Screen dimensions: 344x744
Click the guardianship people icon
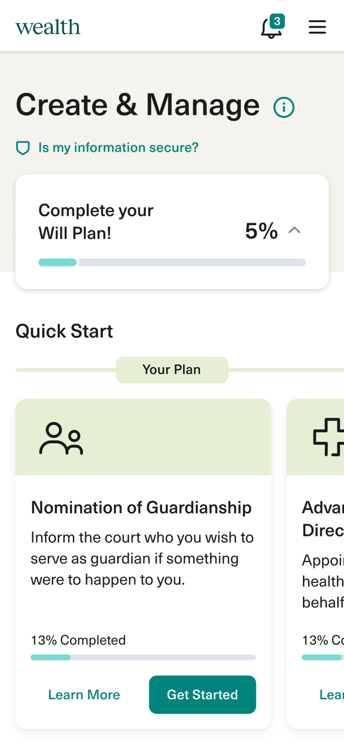pos(61,438)
